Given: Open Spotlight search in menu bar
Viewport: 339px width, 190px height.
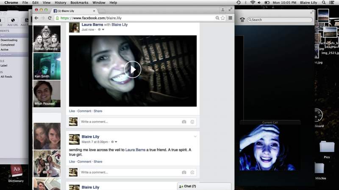Looking at the screenshot, I should pyautogui.click(x=324, y=3).
